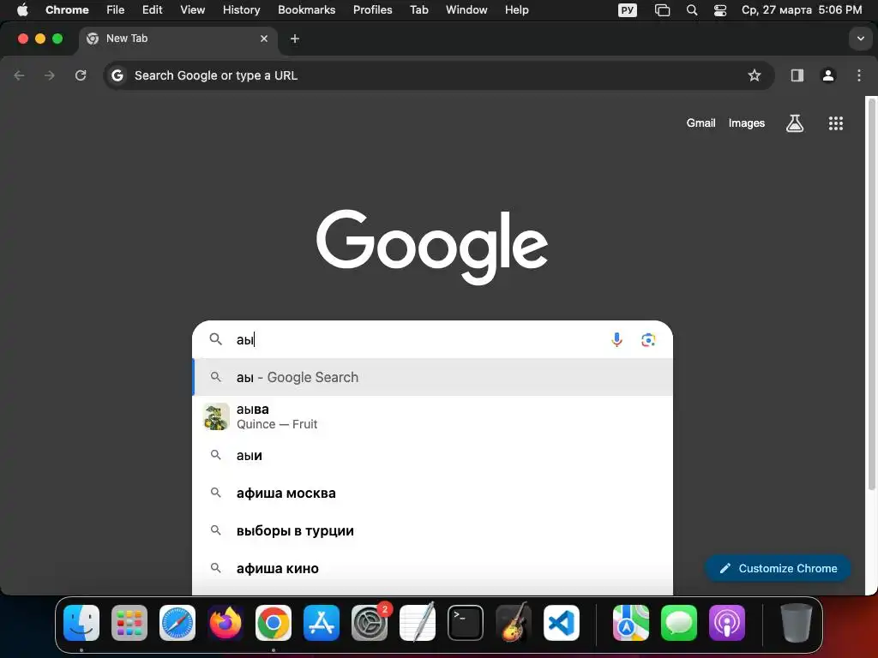Viewport: 878px width, 658px height.
Task: Open App Store from the Dock
Action: [x=322, y=623]
